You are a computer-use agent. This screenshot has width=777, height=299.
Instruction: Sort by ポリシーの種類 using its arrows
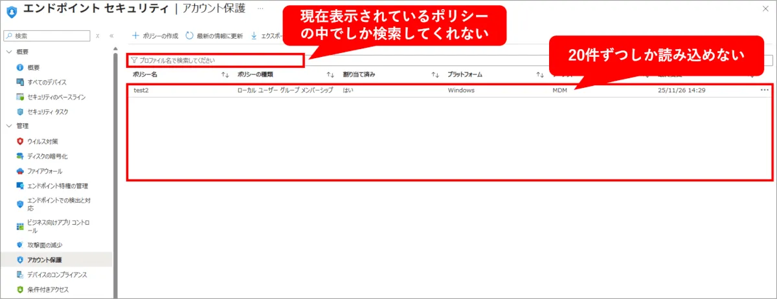pyautogui.click(x=330, y=75)
